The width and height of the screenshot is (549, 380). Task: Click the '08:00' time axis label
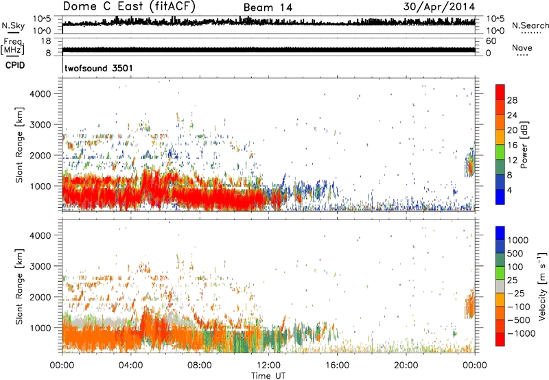200,366
